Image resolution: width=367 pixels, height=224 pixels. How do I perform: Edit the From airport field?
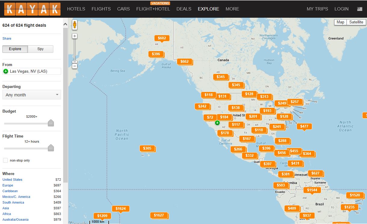[32, 71]
